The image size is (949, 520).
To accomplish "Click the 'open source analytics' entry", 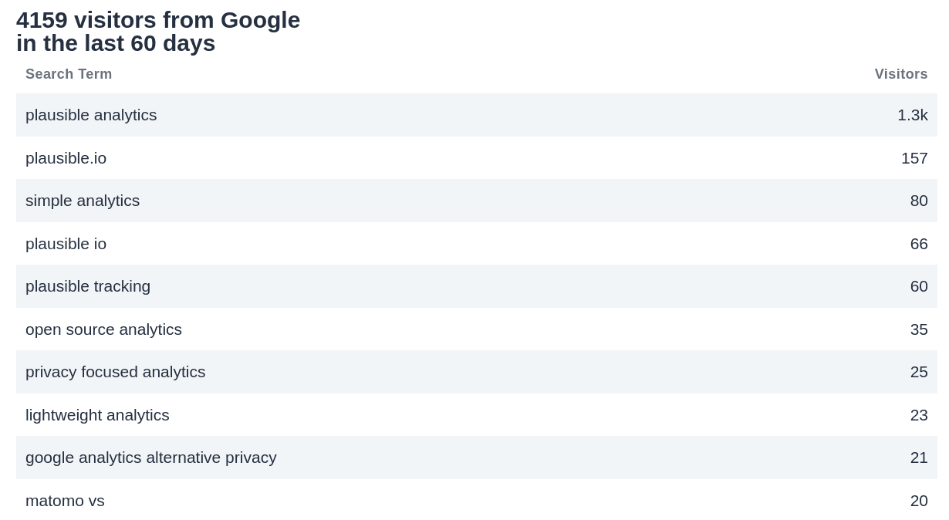I will click(103, 329).
